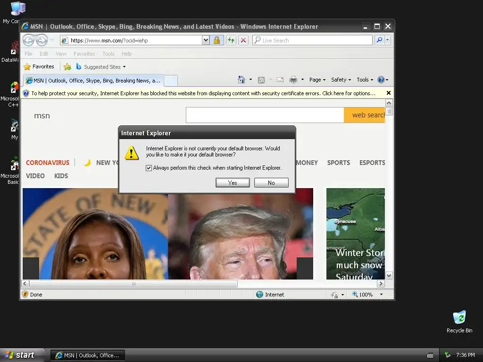
Task: Click the vertical scrollbar down arrow
Action: pos(389,275)
